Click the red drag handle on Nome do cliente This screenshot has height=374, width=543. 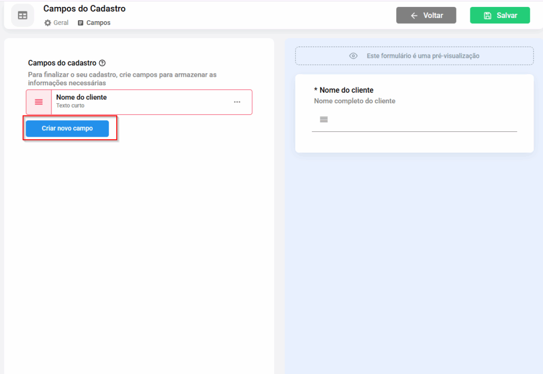click(39, 102)
